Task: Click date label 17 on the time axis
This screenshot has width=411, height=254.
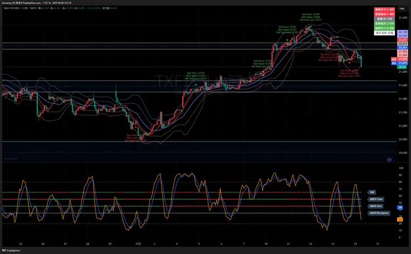Action: click(378, 244)
